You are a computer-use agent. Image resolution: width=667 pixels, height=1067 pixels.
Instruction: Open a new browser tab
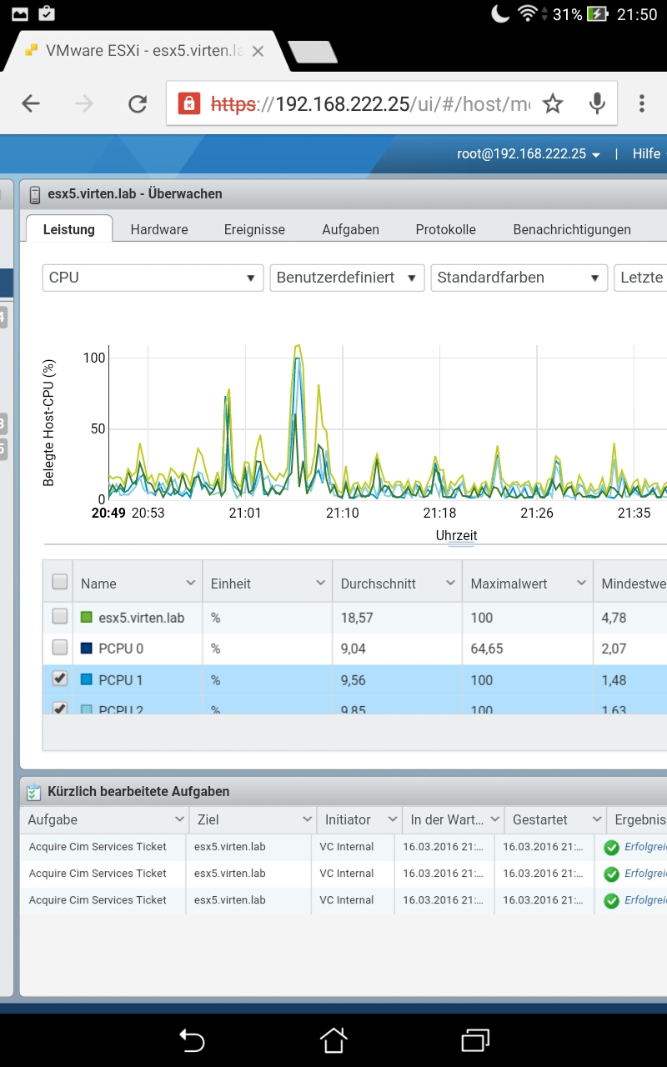pyautogui.click(x=313, y=52)
